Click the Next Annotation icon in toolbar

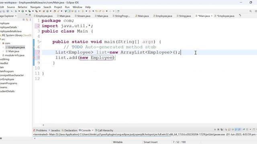point(83,11)
